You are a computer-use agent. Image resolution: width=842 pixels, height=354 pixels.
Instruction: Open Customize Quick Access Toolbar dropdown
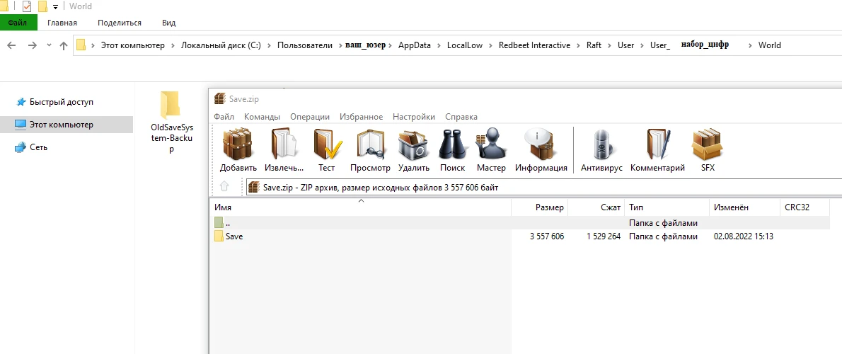(55, 7)
